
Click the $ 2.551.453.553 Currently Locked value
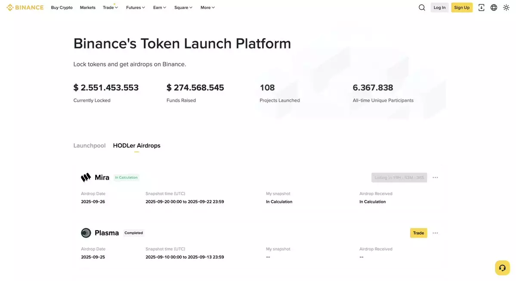[x=106, y=88]
